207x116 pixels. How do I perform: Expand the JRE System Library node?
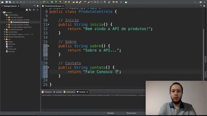(x=5, y=34)
